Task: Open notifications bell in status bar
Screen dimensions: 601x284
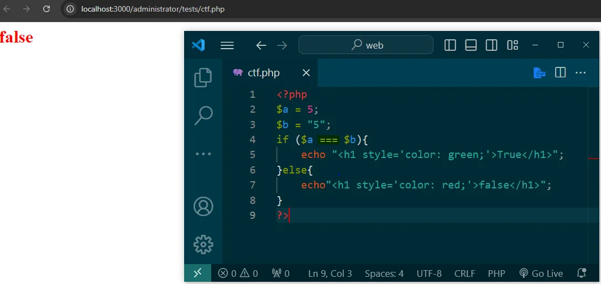Action: point(582,274)
